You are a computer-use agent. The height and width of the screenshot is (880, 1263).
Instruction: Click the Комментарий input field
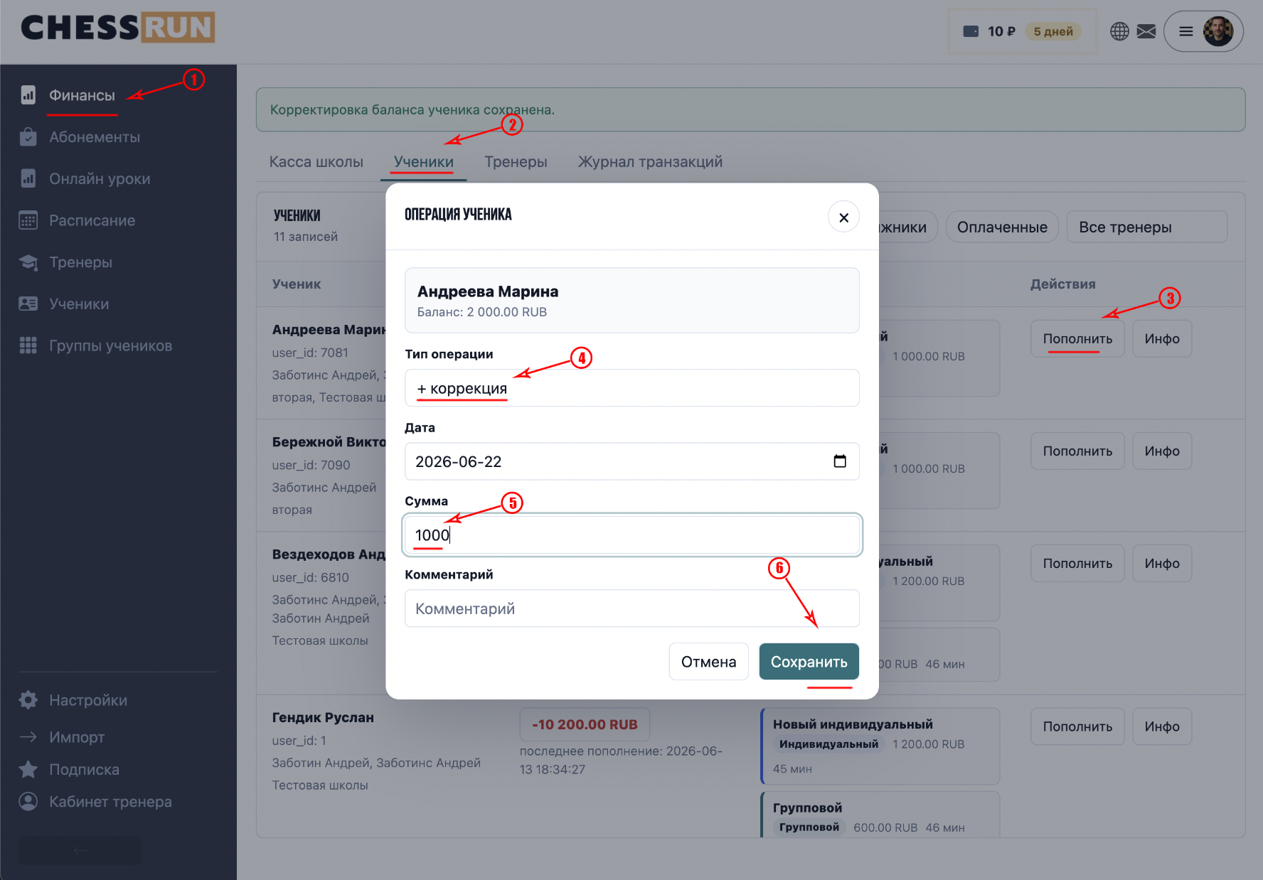pos(631,608)
